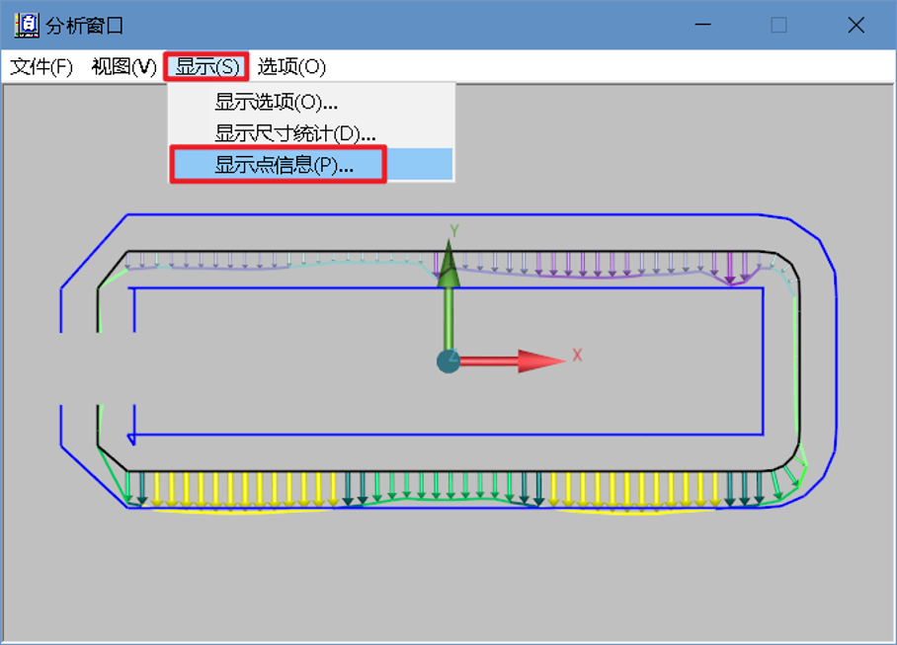This screenshot has width=897, height=645.
Task: Choose the 显示尺寸统计(D)... menu entry
Action: [x=294, y=133]
